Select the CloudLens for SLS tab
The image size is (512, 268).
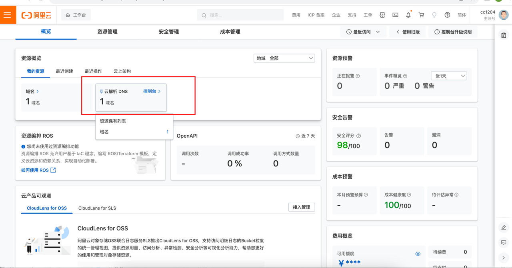[97, 208]
